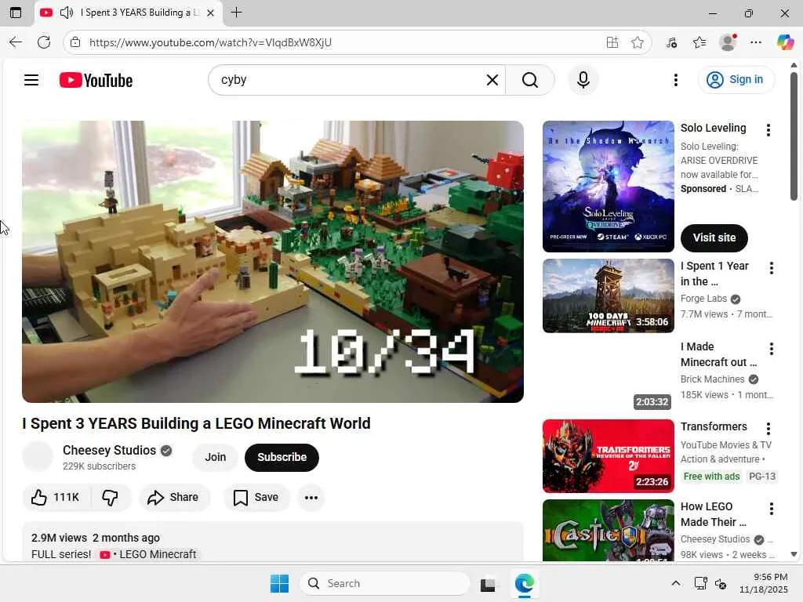Open options for I Made Minecraft video
Viewport: 803px width, 602px height.
coord(772,349)
